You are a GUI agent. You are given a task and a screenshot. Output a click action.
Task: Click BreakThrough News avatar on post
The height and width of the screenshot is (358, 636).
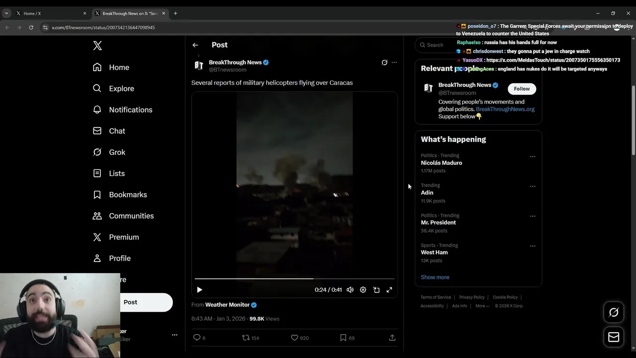point(199,66)
